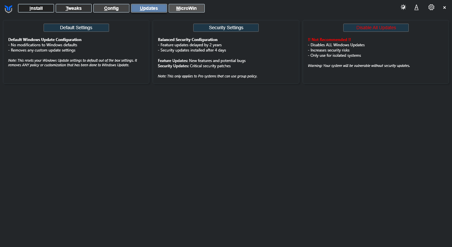452x247 pixels.
Task: Open the settings gear menu
Action: 431,7
